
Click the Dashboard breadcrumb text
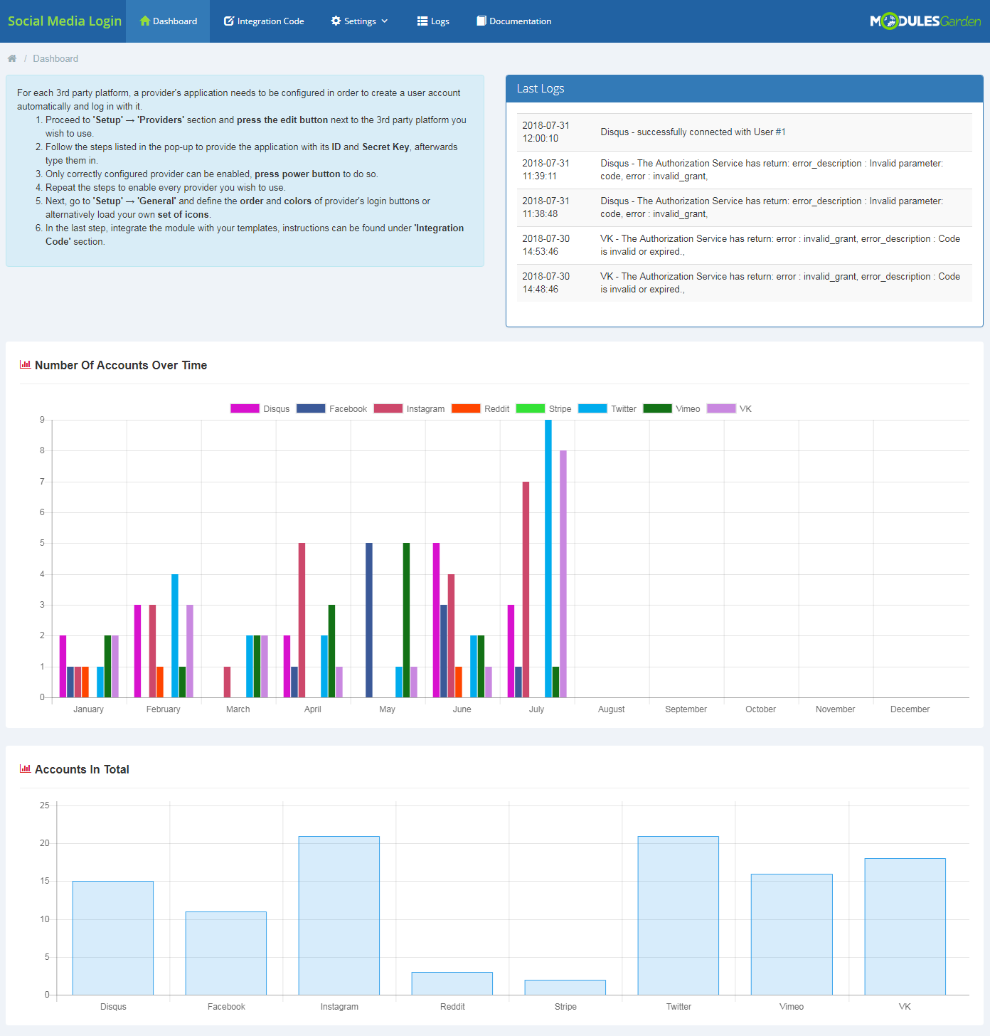pyautogui.click(x=55, y=58)
